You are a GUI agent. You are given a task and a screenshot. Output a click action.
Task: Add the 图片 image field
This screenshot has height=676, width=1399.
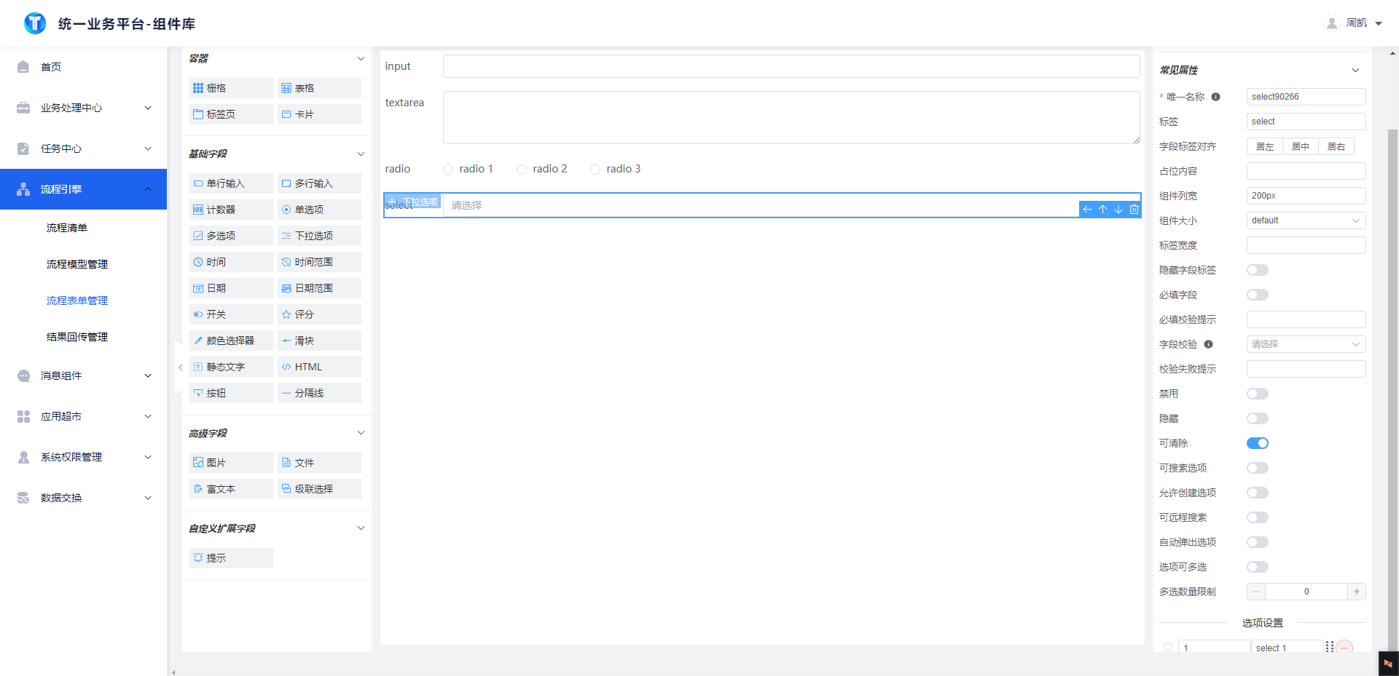tap(231, 463)
